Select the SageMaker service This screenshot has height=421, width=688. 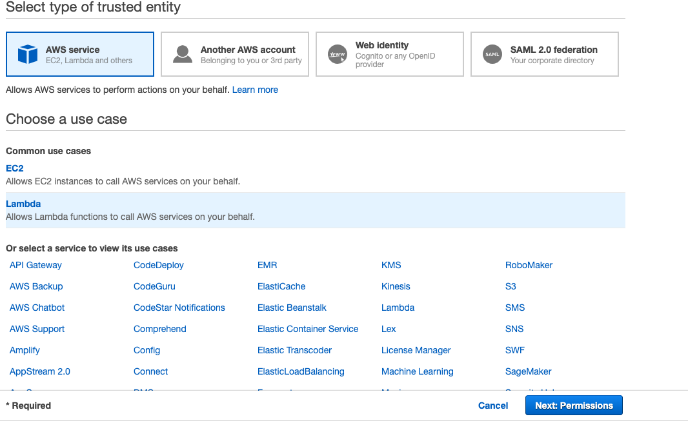coord(529,371)
